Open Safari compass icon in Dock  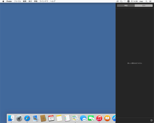coord(27,118)
